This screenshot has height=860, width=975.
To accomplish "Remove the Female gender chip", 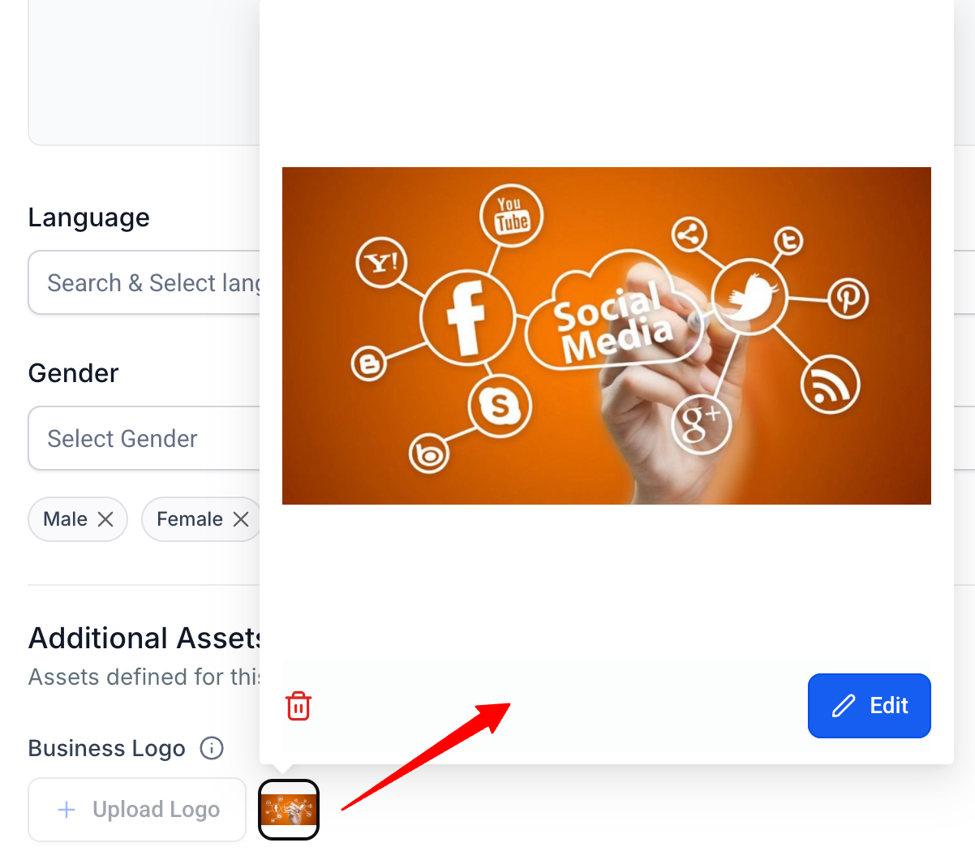I will (241, 519).
